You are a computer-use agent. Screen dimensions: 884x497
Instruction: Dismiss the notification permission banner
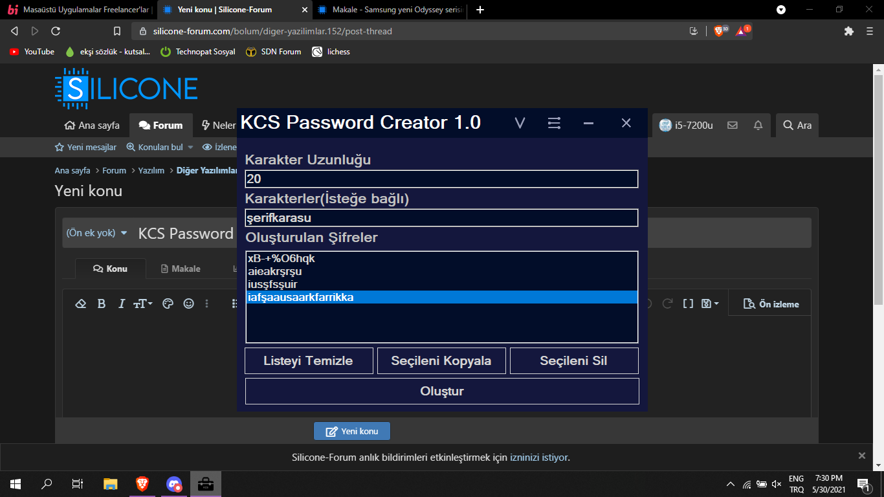861,456
